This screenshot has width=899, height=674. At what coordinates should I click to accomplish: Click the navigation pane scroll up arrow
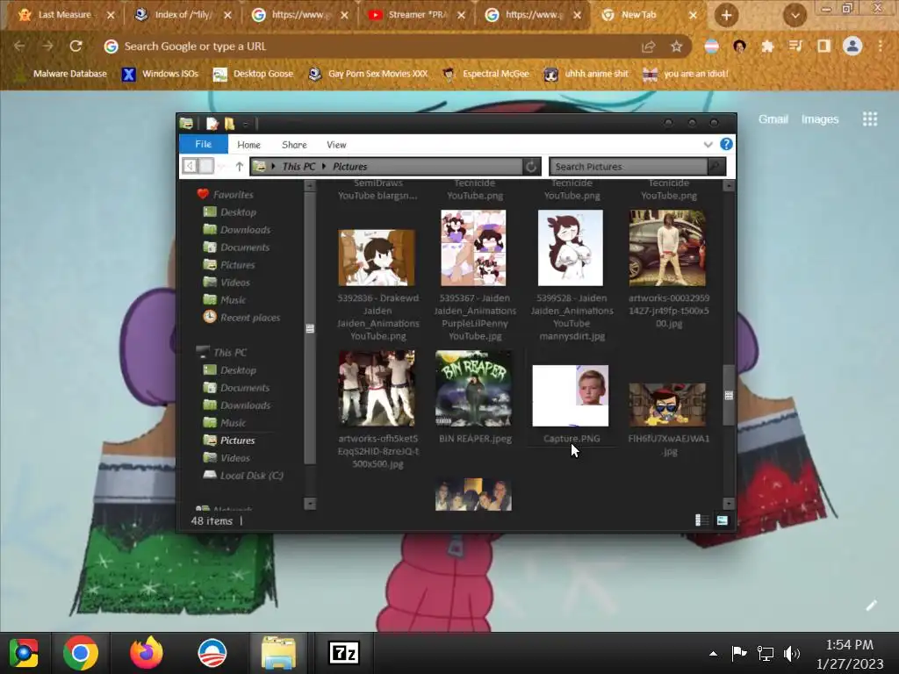click(x=310, y=186)
